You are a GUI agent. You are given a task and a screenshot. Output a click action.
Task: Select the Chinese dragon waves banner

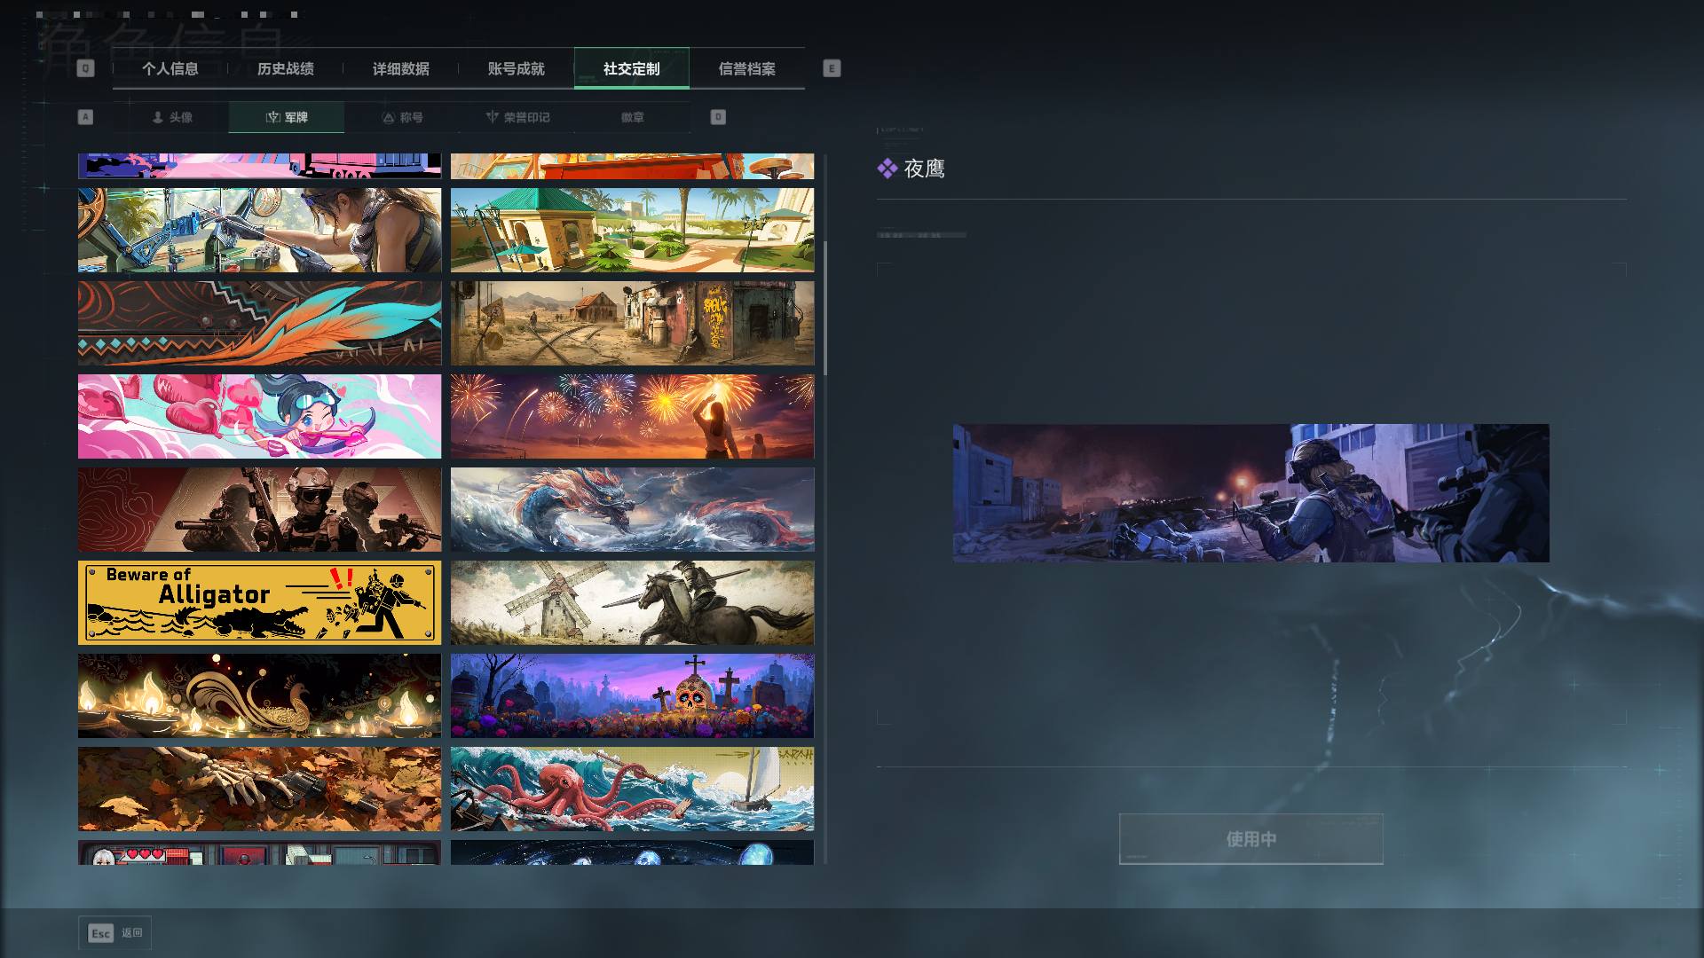(632, 509)
